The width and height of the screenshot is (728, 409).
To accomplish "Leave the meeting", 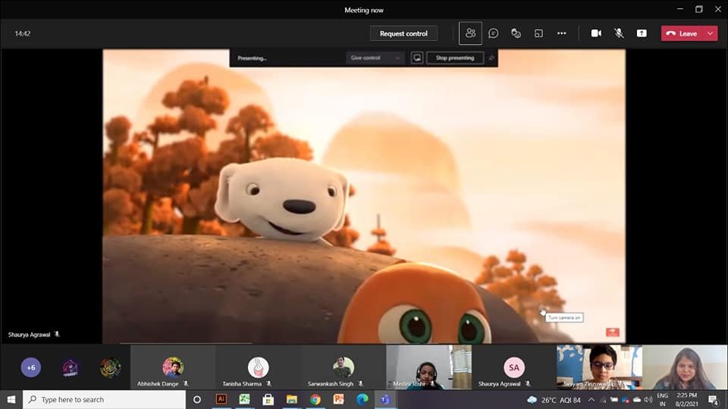I will click(682, 33).
